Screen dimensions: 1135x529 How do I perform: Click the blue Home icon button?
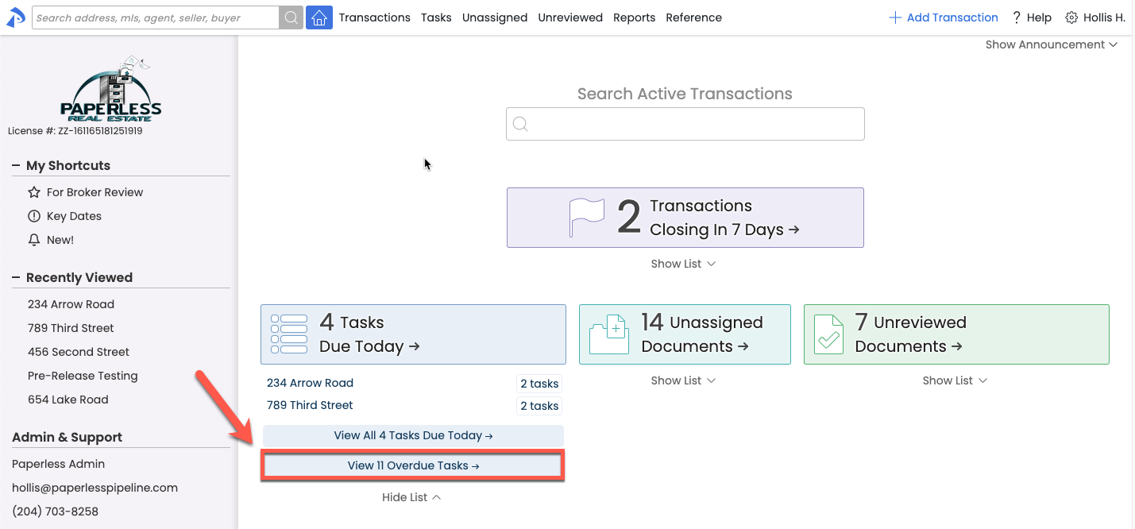point(318,17)
